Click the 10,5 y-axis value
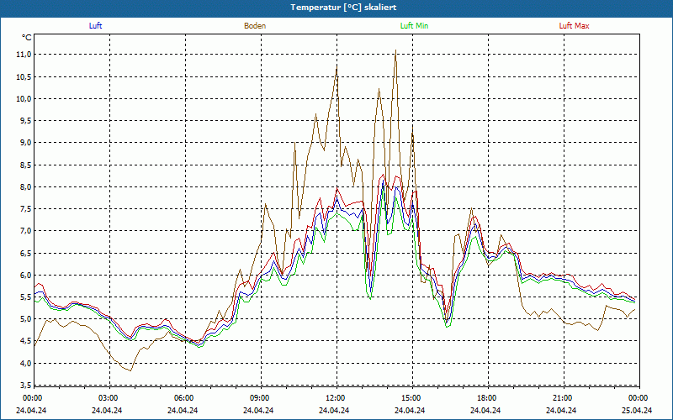The width and height of the screenshot is (673, 420). (x=24, y=76)
